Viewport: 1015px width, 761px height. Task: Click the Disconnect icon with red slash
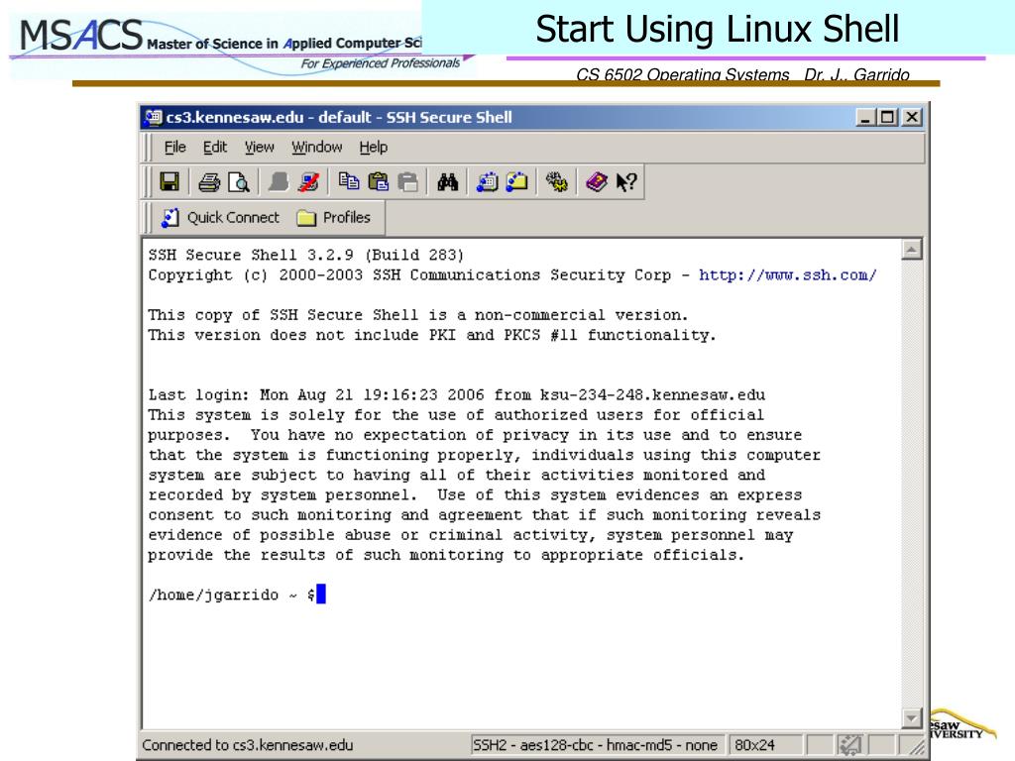pos(308,182)
